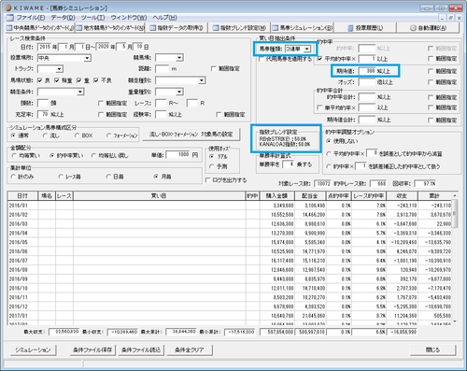The width and height of the screenshot is (467, 371).
Task: Click the results table vertical scrollbar
Action: click(x=455, y=259)
